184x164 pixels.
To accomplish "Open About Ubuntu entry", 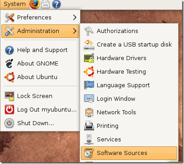I will click(x=40, y=77).
